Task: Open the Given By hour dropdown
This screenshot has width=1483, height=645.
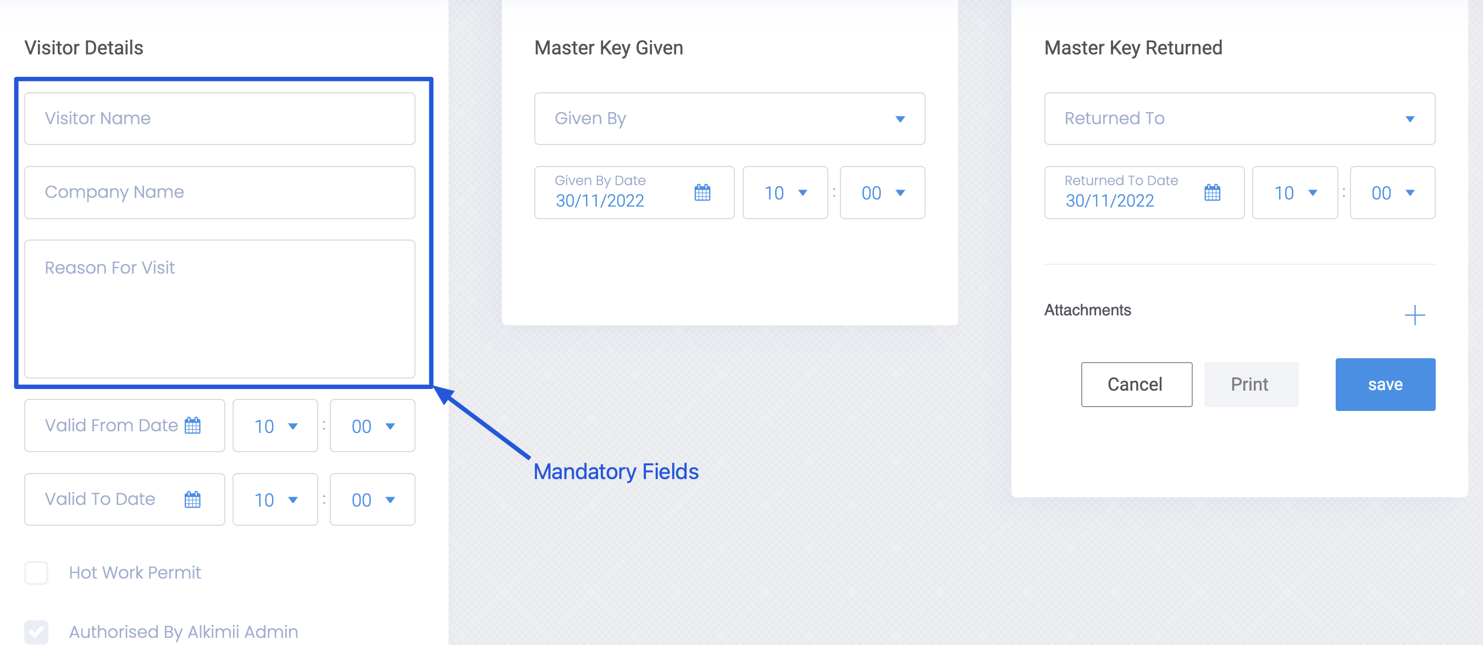Action: coord(785,193)
